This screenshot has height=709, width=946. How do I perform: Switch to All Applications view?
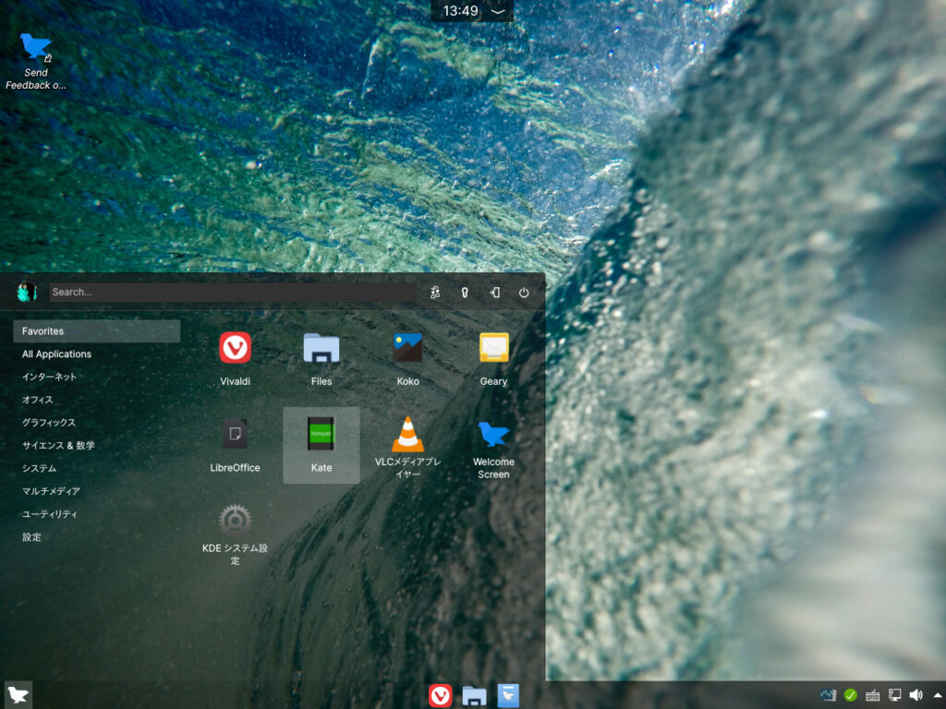coord(56,354)
